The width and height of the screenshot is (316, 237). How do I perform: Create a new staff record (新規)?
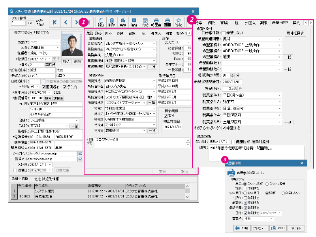[x=101, y=22]
